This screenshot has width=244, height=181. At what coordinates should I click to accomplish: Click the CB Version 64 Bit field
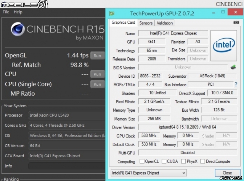pos(67,146)
